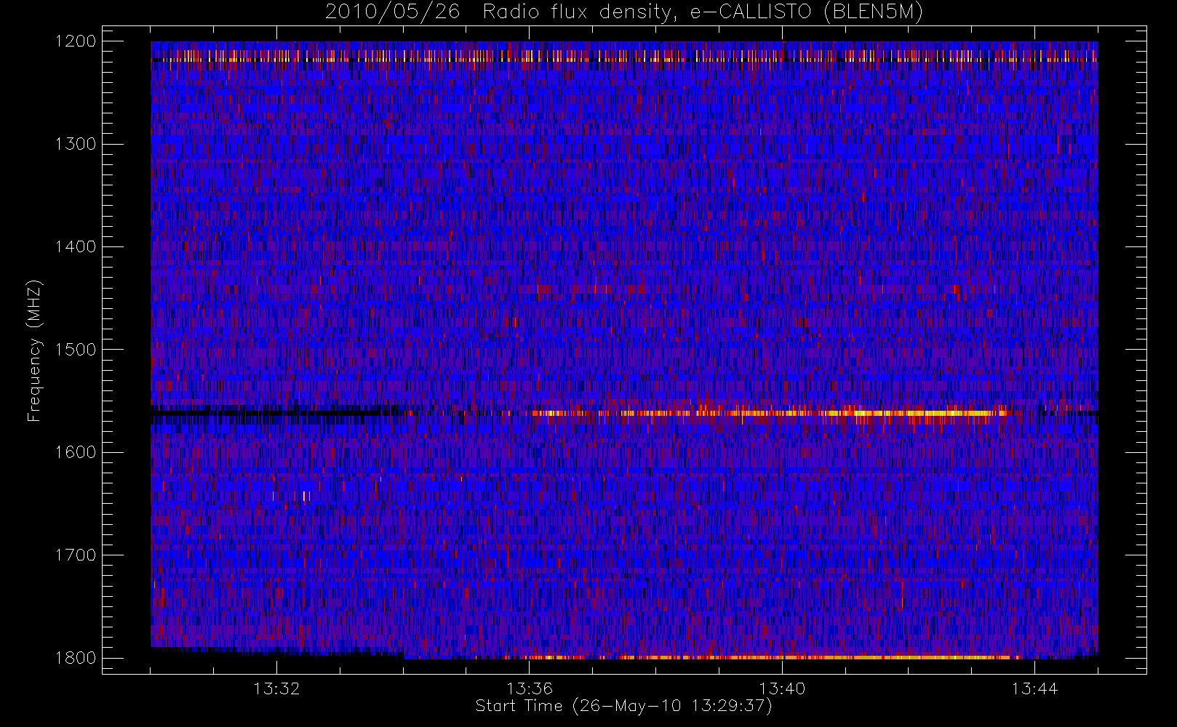The image size is (1177, 727).
Task: Click the small white spot near 1645 MHz
Action: click(x=306, y=497)
